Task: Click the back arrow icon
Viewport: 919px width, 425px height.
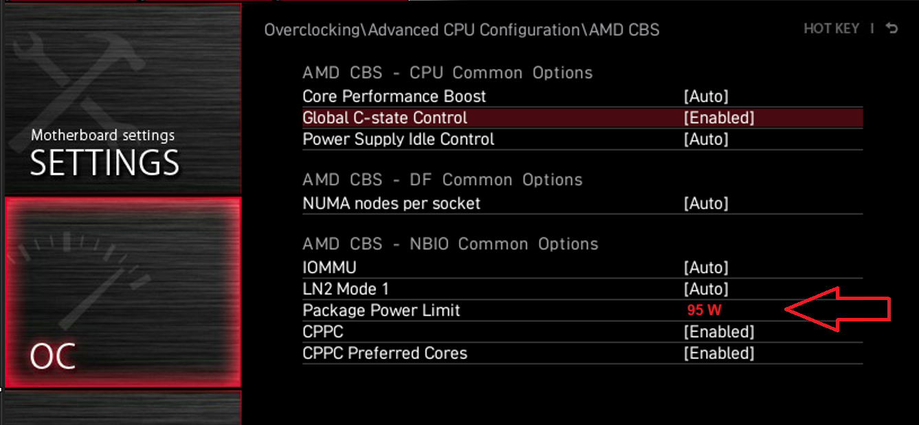Action: 892,29
